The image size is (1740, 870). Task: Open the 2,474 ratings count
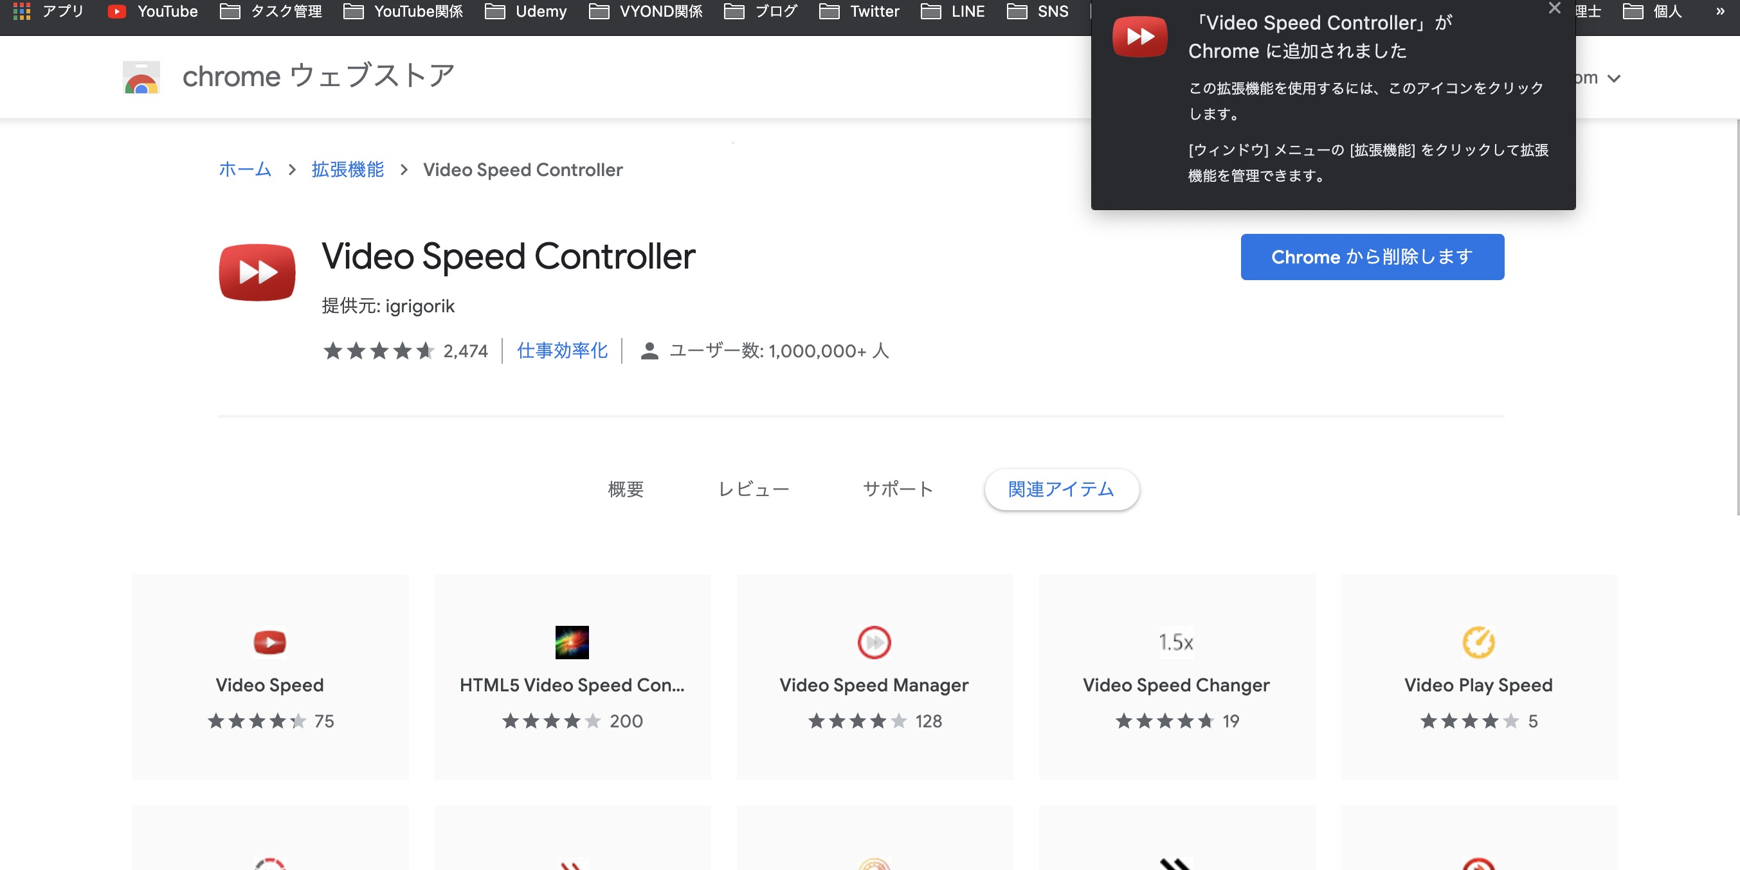[466, 351]
